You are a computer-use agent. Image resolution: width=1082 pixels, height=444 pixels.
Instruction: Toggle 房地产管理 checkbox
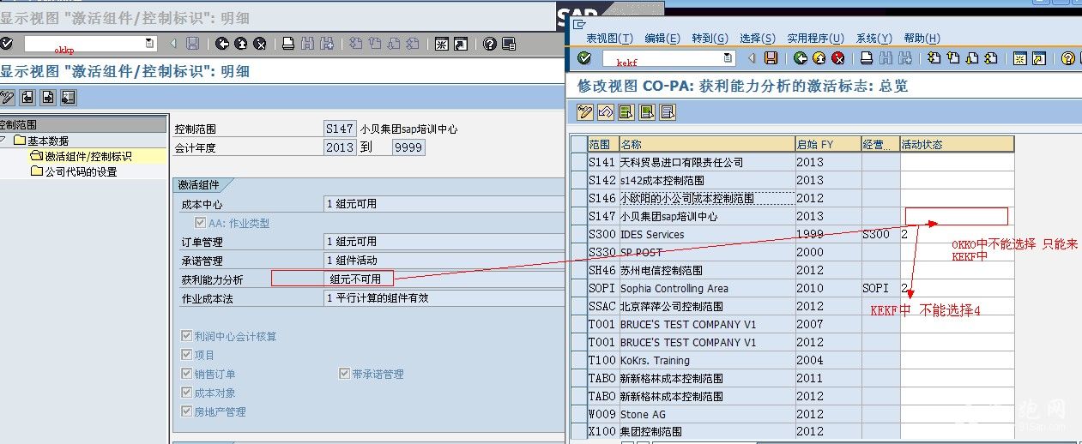click(186, 411)
